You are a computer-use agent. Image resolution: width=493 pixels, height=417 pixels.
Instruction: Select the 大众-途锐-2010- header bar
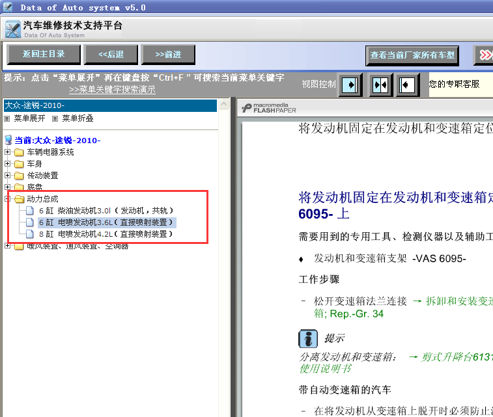click(110, 105)
